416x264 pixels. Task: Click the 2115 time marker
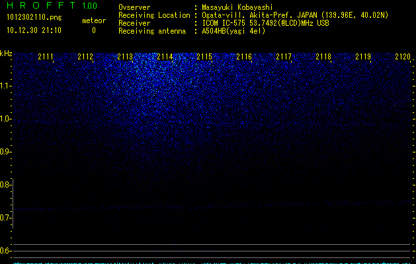[204, 57]
